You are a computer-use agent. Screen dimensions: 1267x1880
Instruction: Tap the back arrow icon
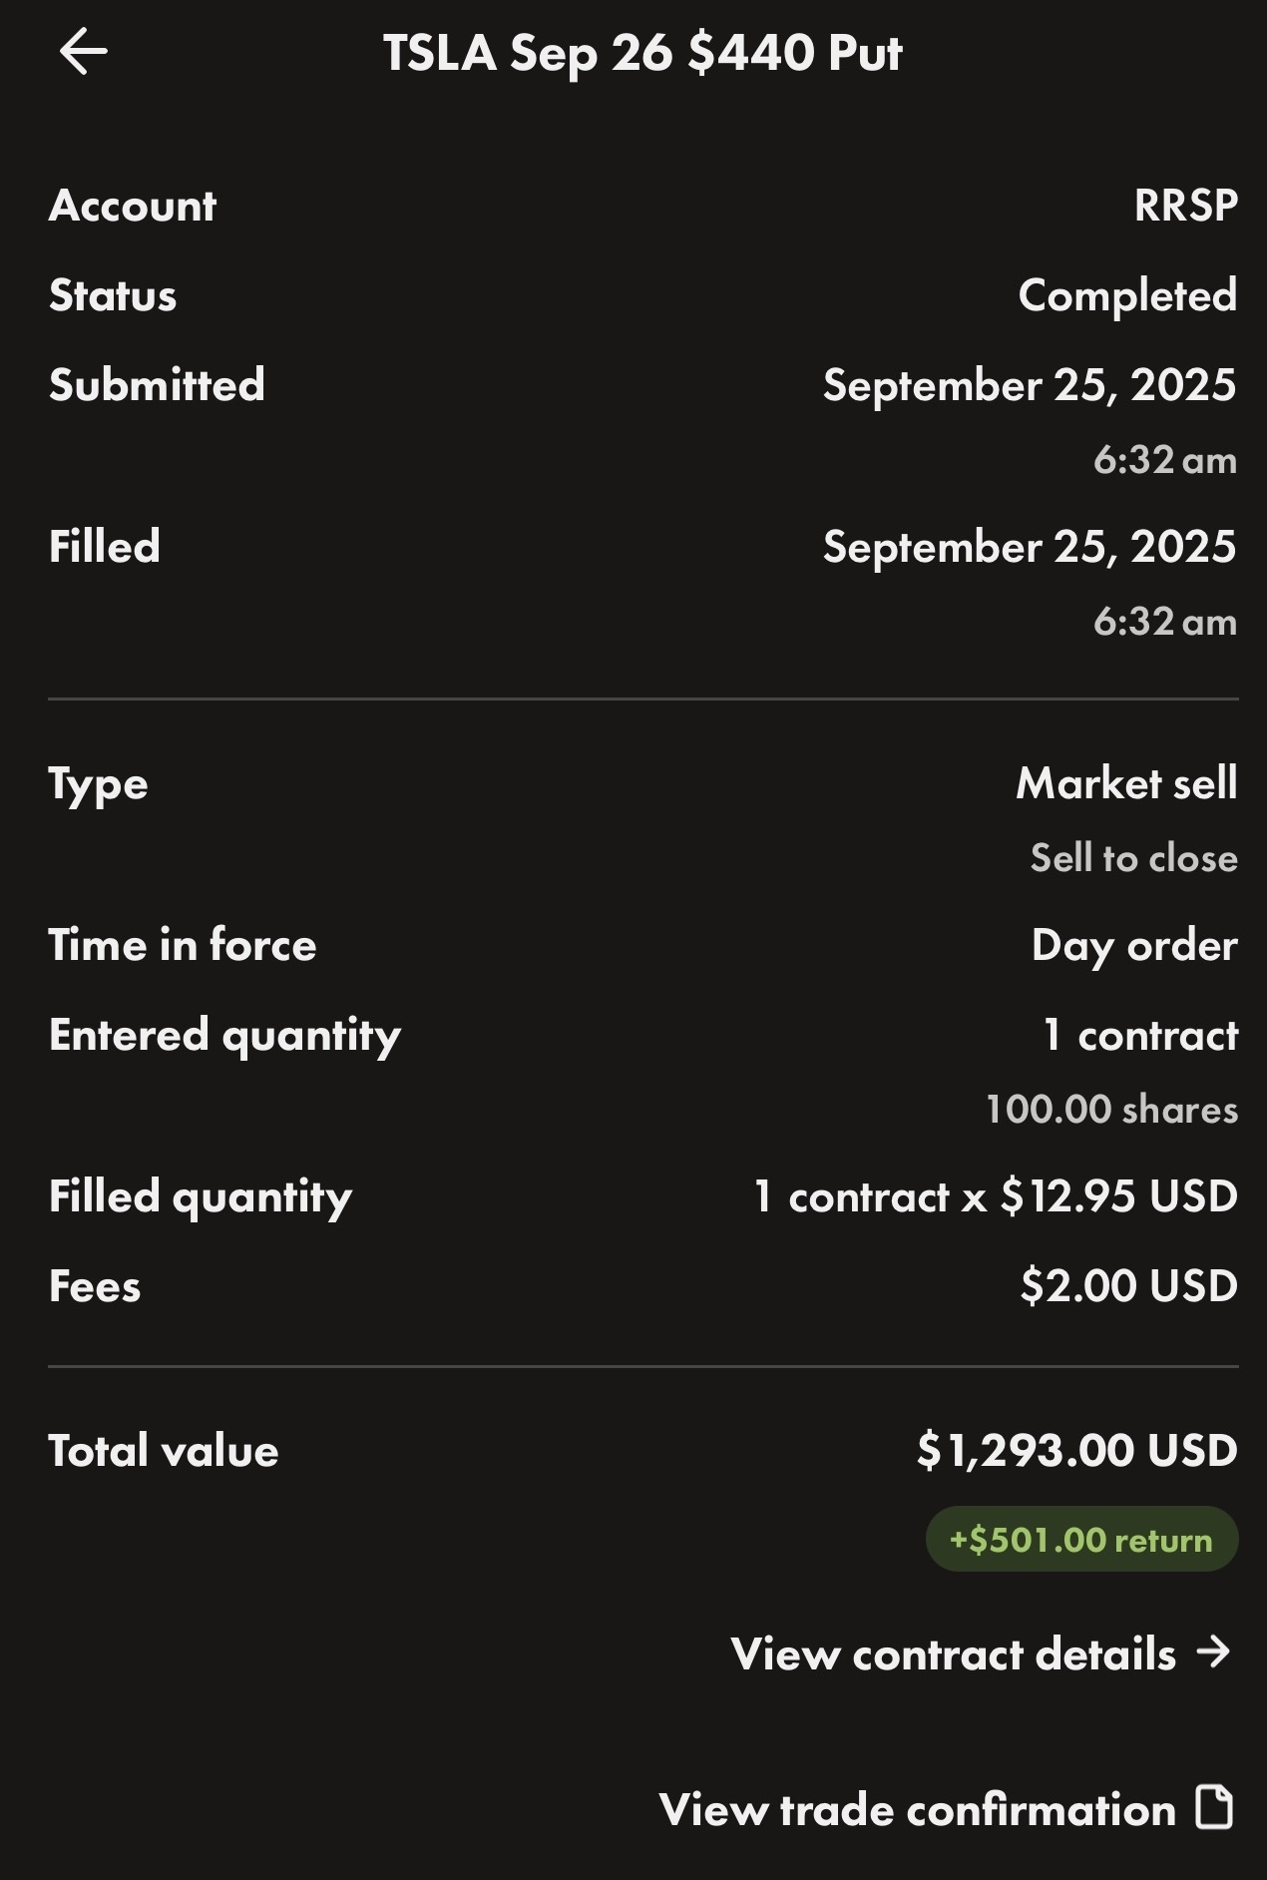tap(84, 52)
